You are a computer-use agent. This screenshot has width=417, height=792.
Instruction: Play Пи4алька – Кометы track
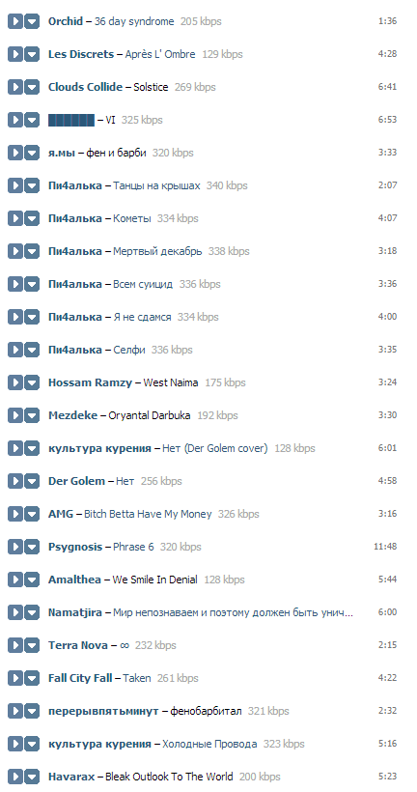tap(15, 218)
